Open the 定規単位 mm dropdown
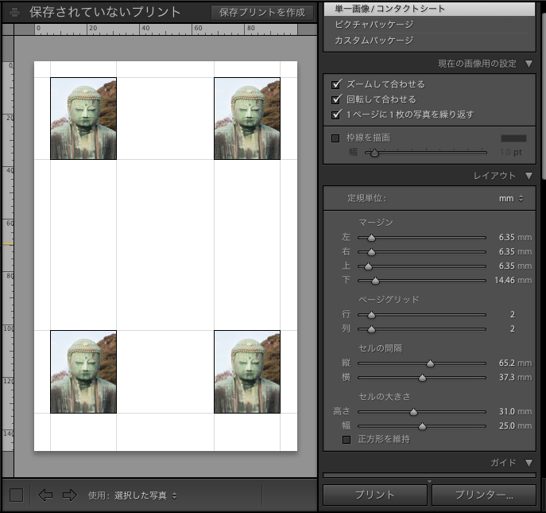This screenshot has height=513, width=546. click(511, 199)
